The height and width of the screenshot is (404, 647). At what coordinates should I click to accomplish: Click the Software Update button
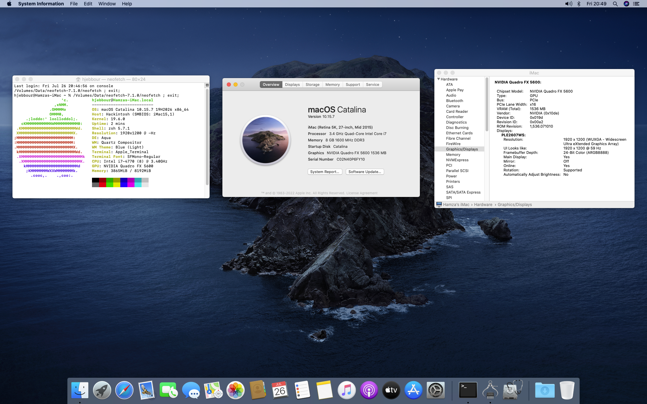coord(365,172)
